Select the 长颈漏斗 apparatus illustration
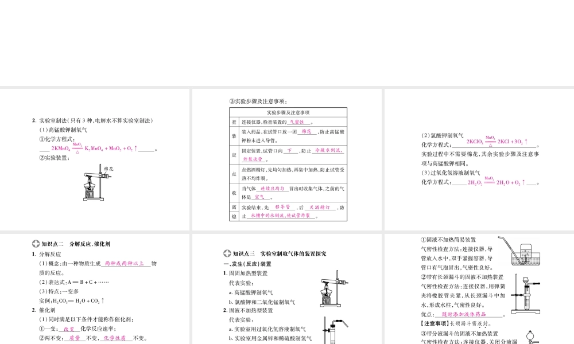This screenshot has width=574, height=344. pos(525,292)
